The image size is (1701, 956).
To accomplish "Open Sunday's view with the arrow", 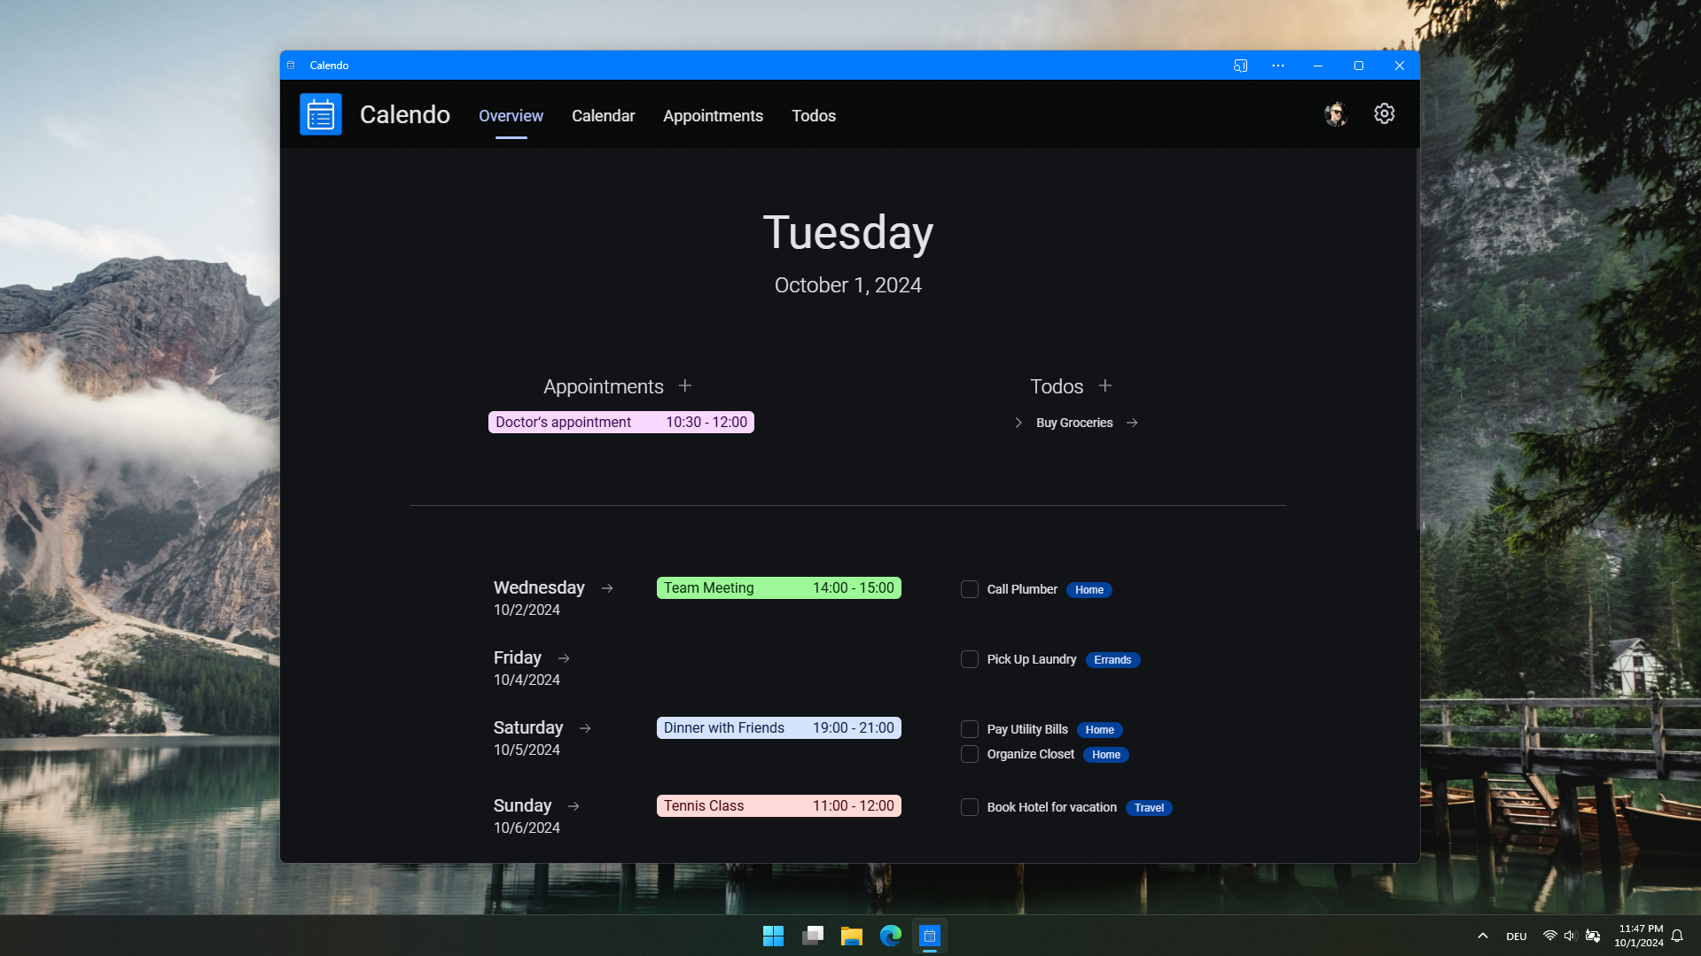I will click(x=574, y=805).
